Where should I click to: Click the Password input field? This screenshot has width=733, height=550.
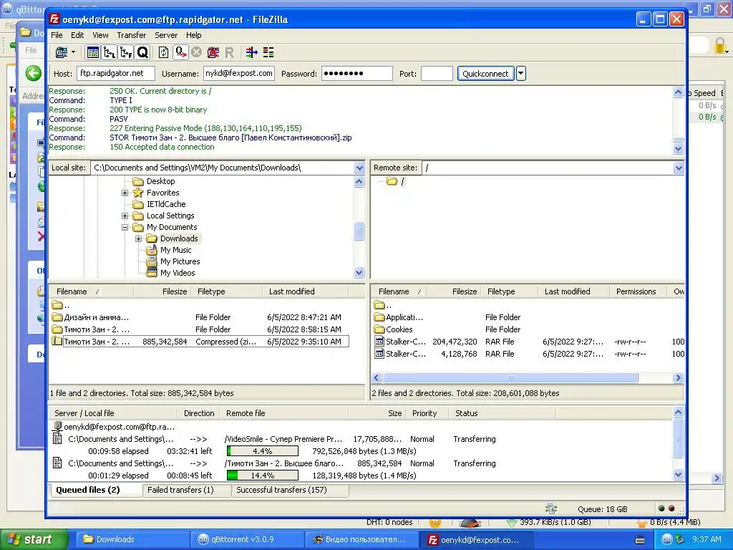tap(356, 74)
